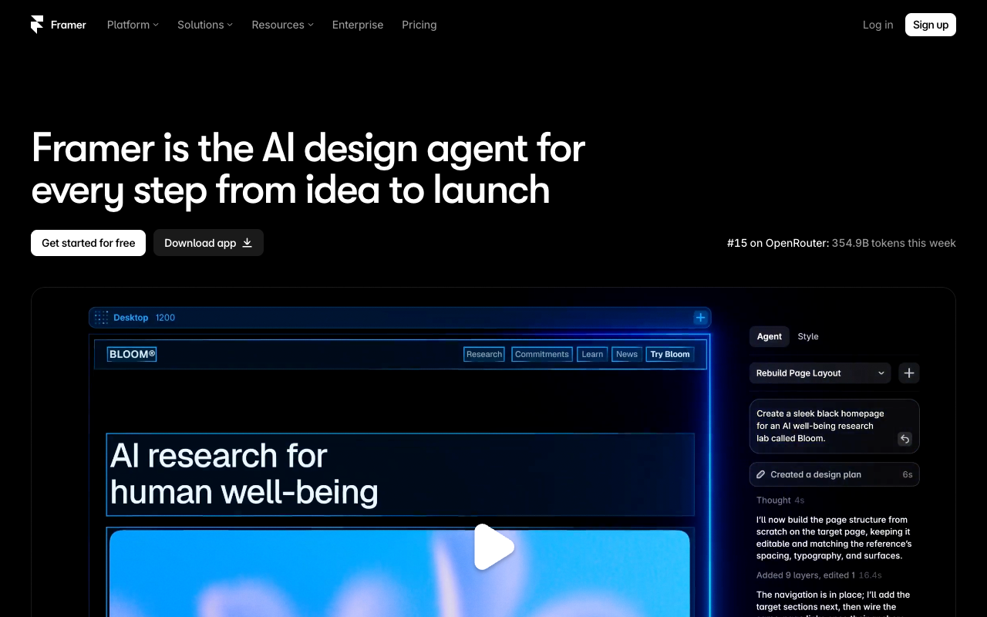Click the plus icon on Desktop bar
987x617 pixels.
[x=700, y=318]
